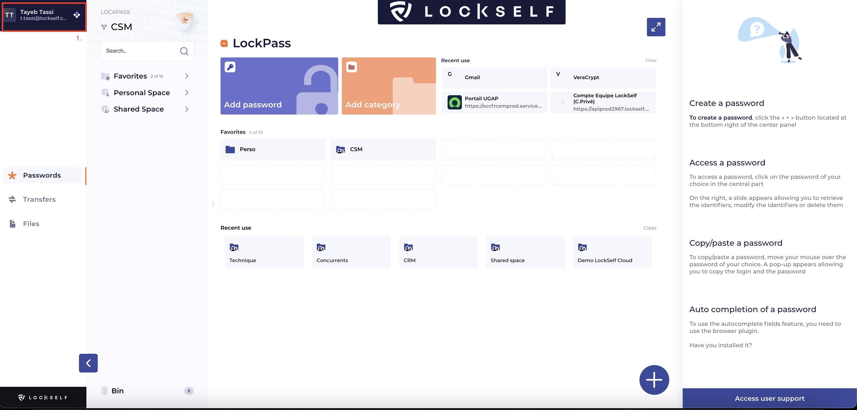This screenshot has height=410, width=857.
Task: Expand the Personal Space chevron
Action: [187, 93]
